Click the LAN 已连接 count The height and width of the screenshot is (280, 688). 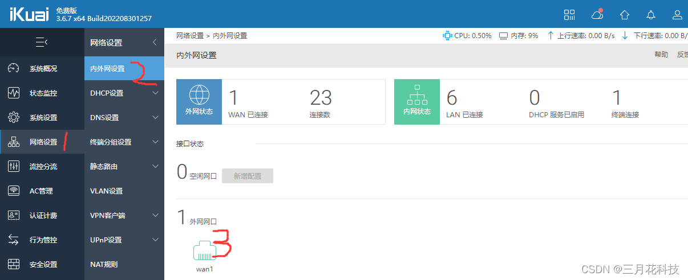point(452,98)
